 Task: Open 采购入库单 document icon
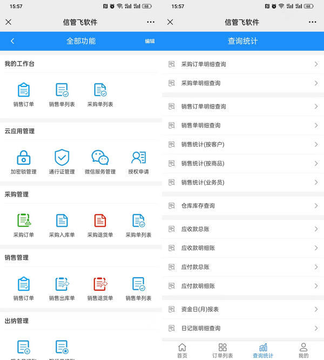62,221
